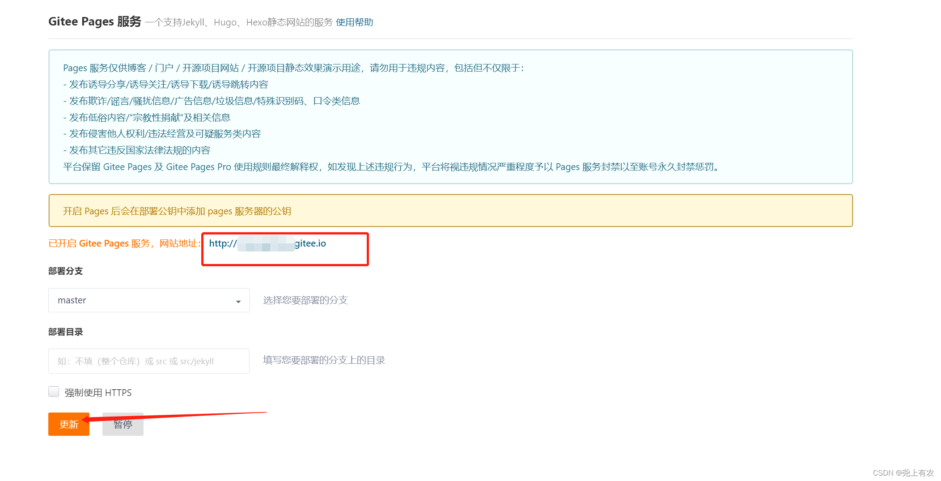941x481 pixels.
Task: Click the 填写您要部署的分支上的目录 hint text
Action: [x=324, y=360]
